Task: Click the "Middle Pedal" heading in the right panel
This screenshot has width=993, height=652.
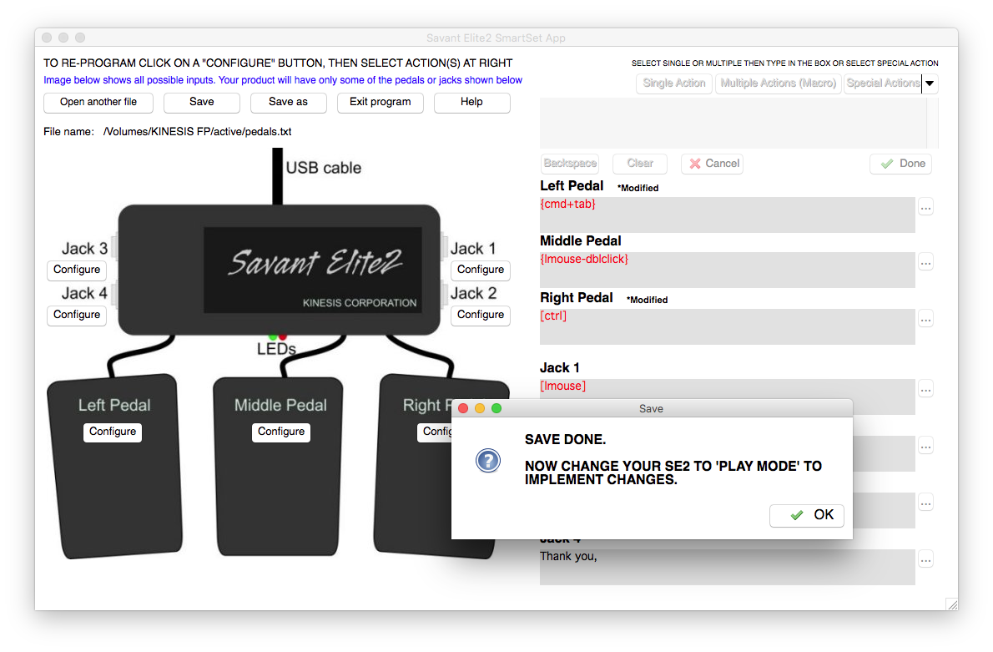Action: click(x=581, y=241)
